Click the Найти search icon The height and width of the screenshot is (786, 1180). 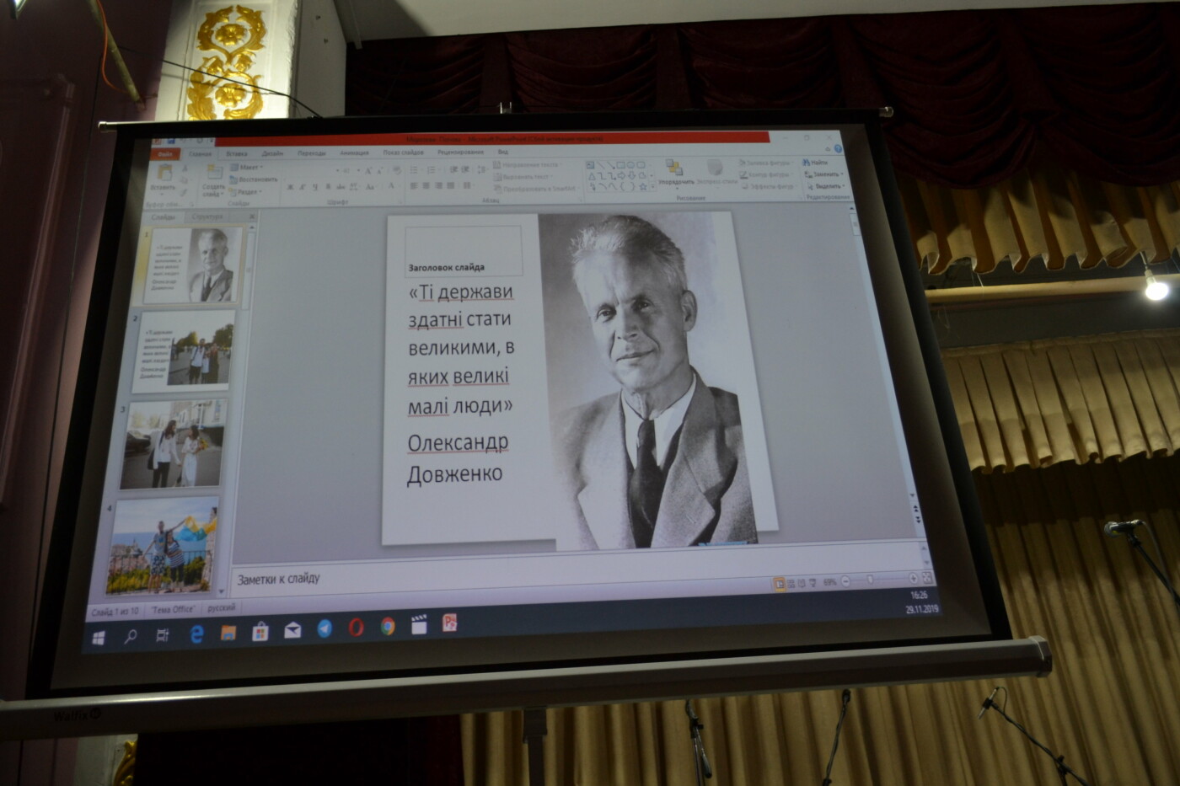click(x=817, y=162)
